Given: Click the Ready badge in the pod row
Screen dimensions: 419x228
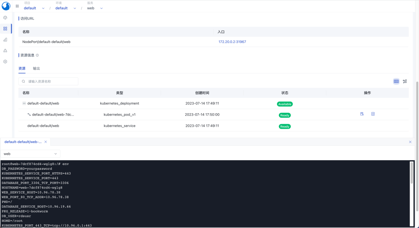Looking at the screenshot, I should coord(285,115).
